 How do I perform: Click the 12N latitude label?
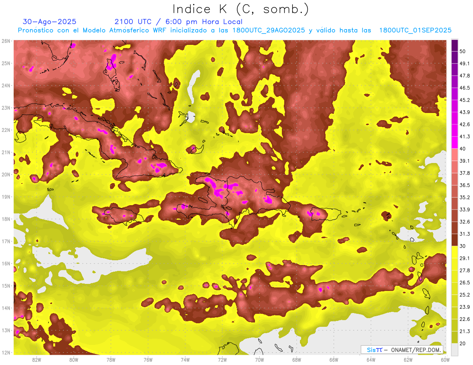coord(6,352)
